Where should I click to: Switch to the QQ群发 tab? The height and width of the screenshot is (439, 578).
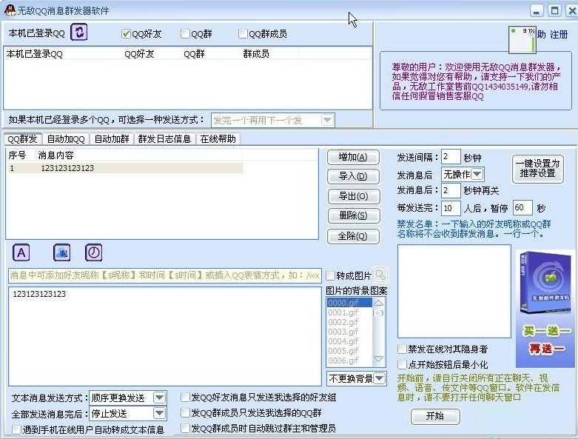point(22,139)
